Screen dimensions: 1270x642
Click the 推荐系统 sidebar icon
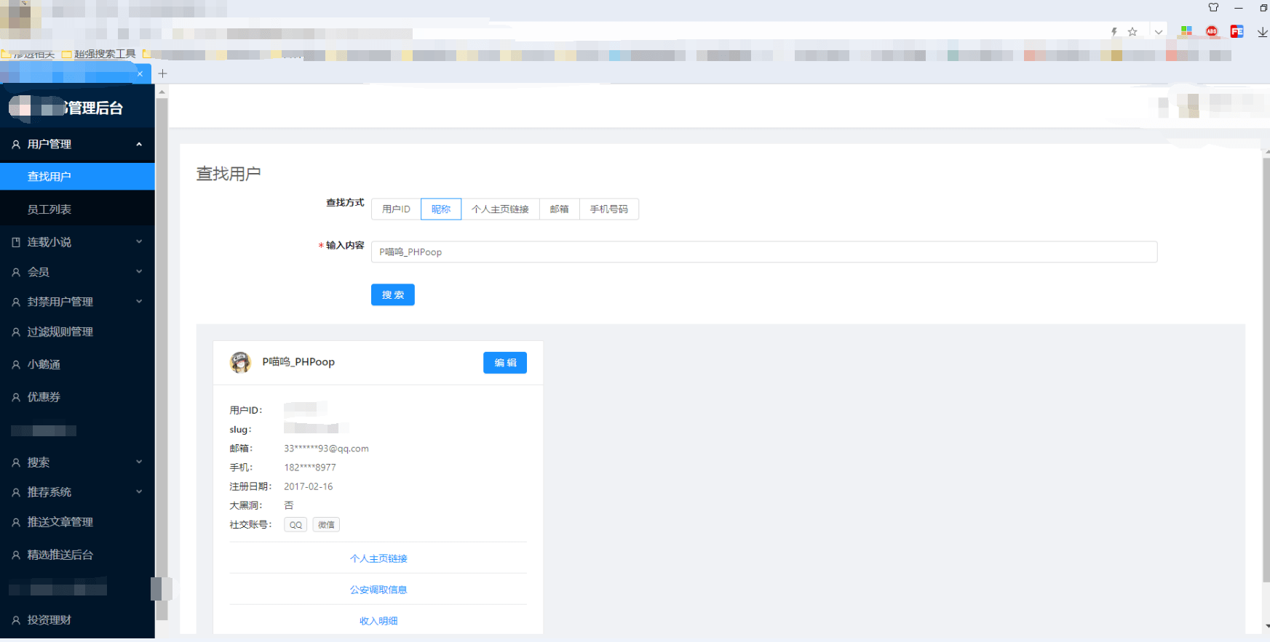pos(16,492)
